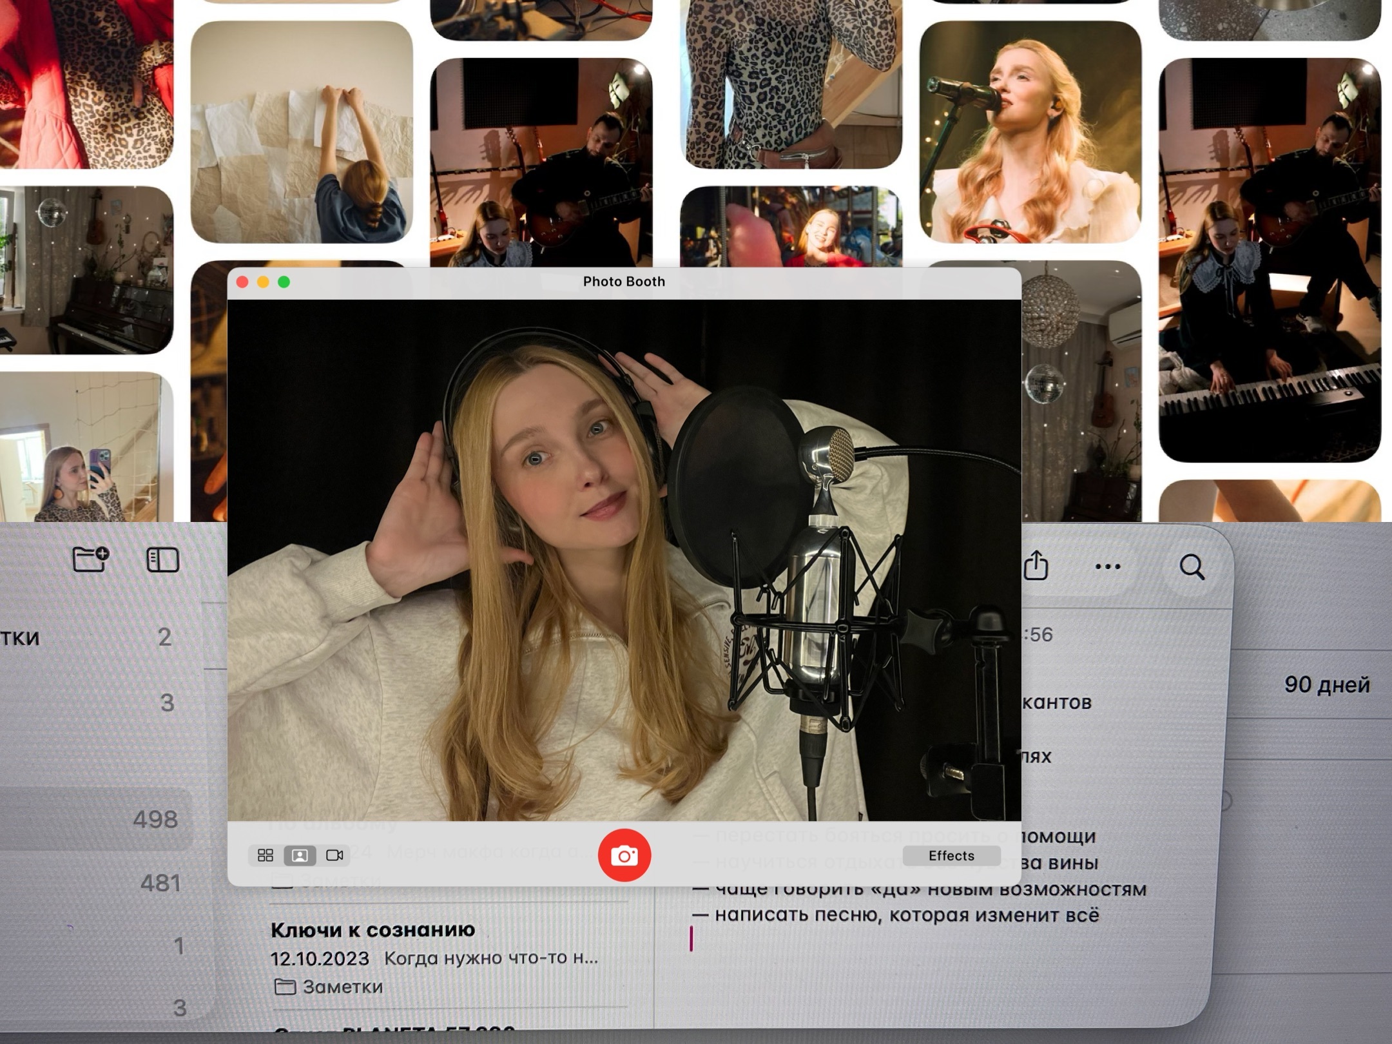The width and height of the screenshot is (1392, 1044).
Task: Click the date "12.10.2023" in the note list
Action: 320,959
